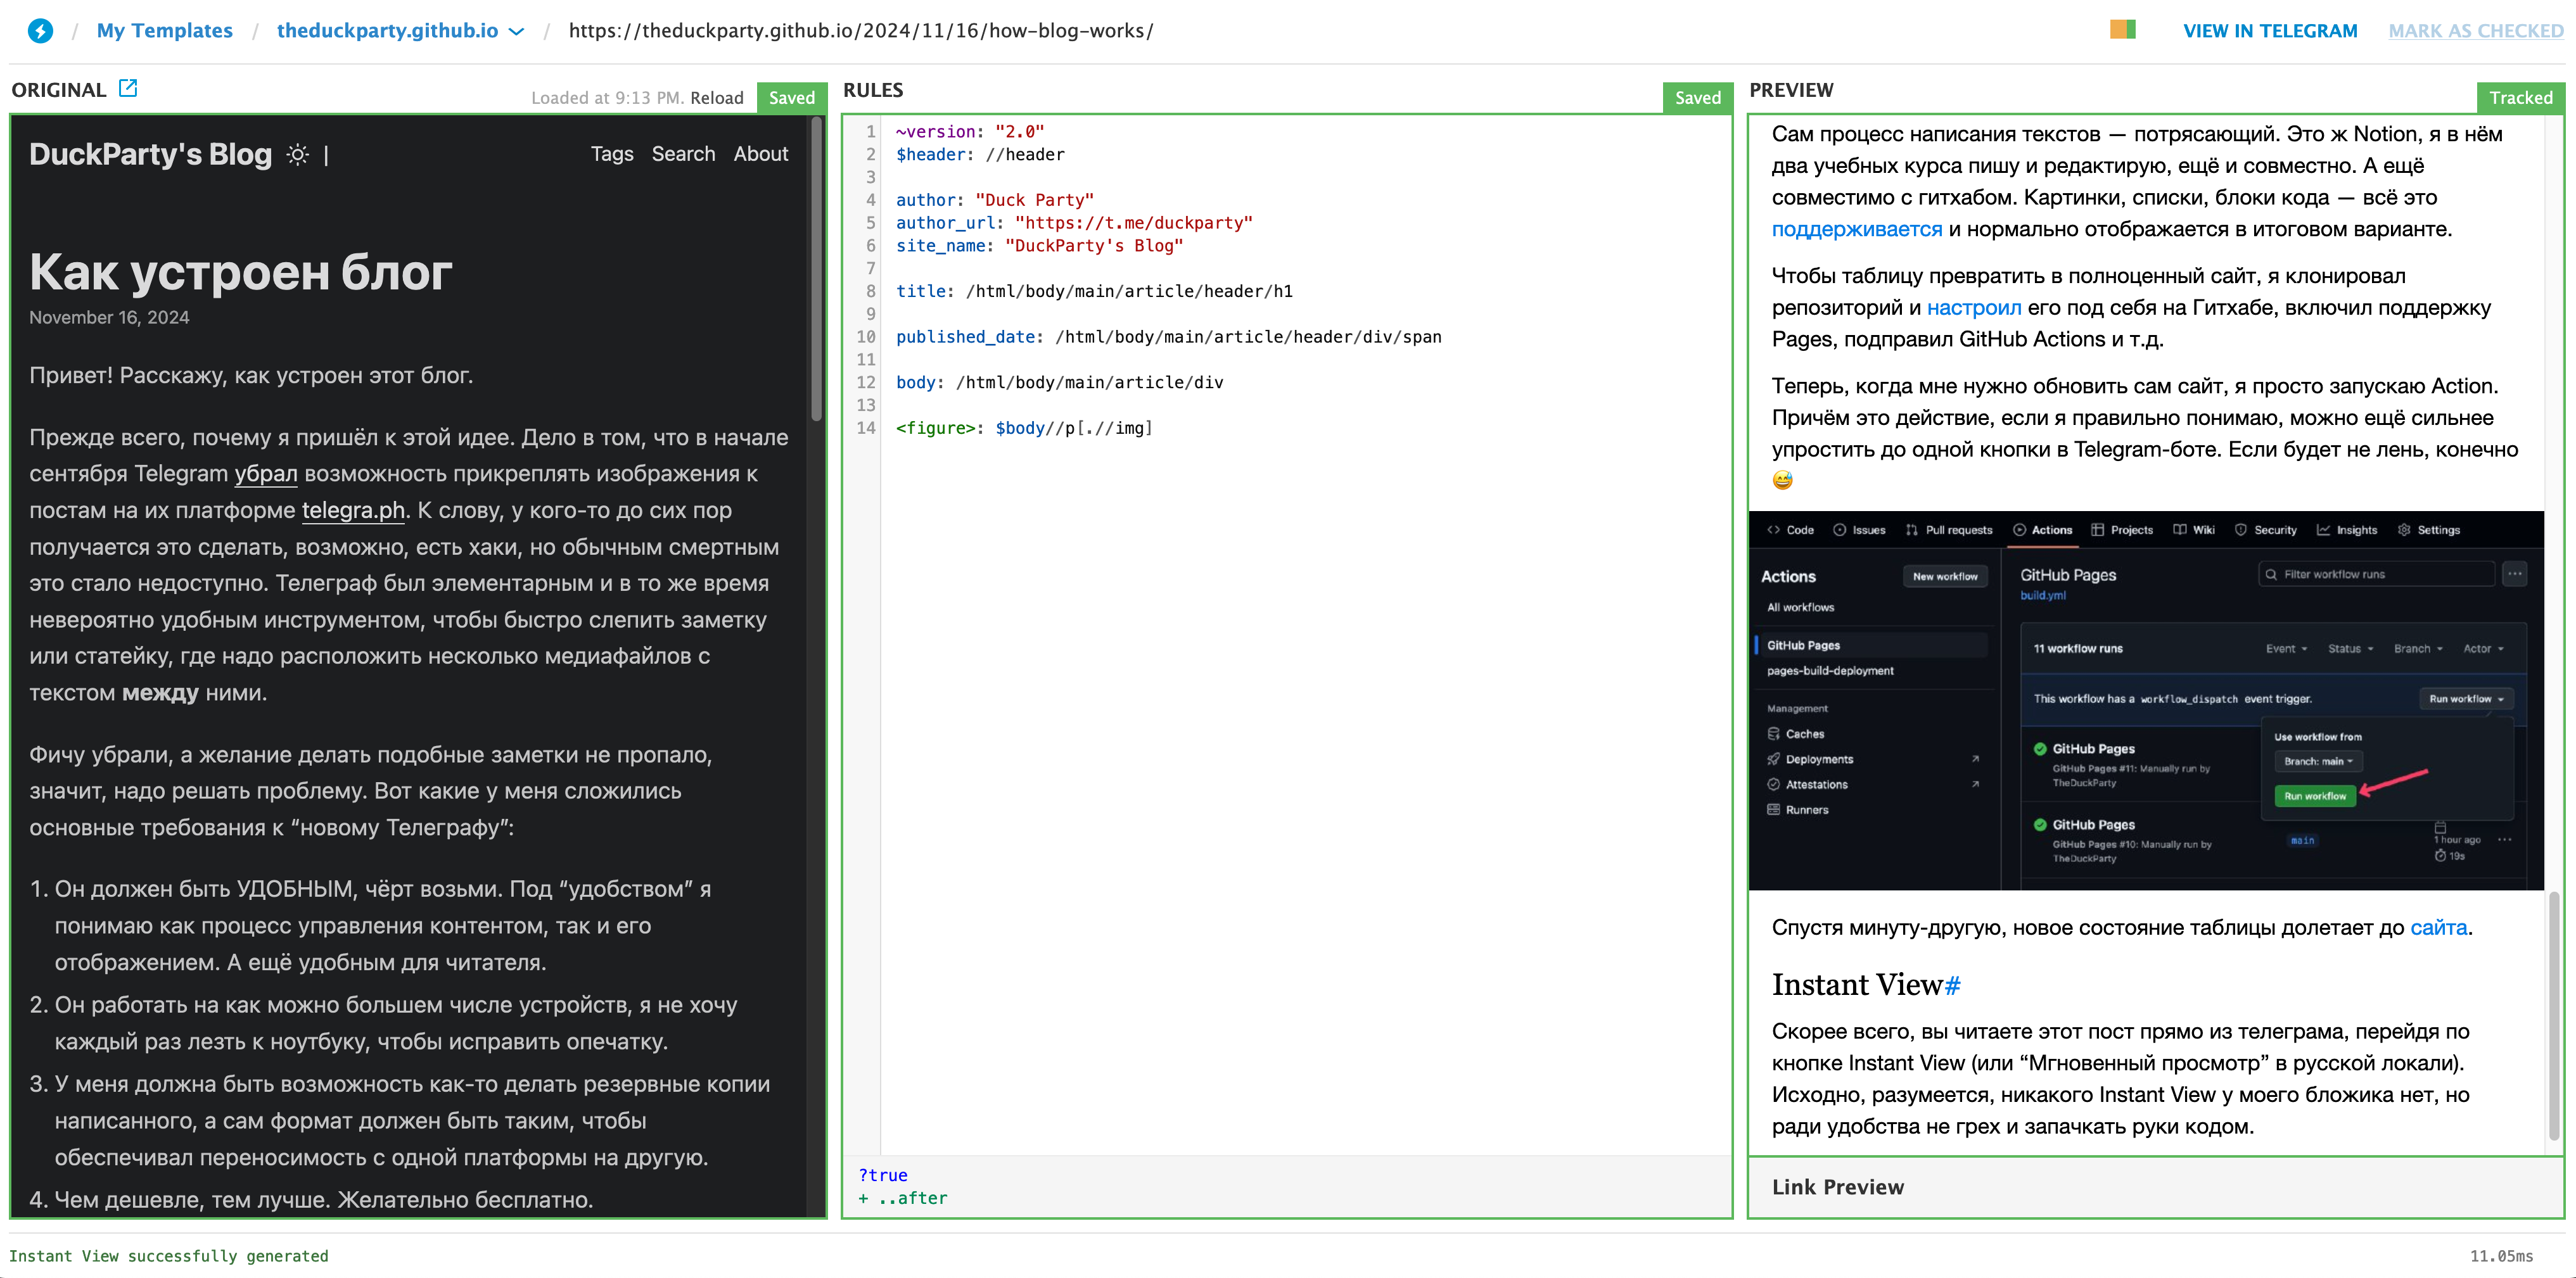Go to My Templates
The height and width of the screenshot is (1278, 2576).
[164, 31]
